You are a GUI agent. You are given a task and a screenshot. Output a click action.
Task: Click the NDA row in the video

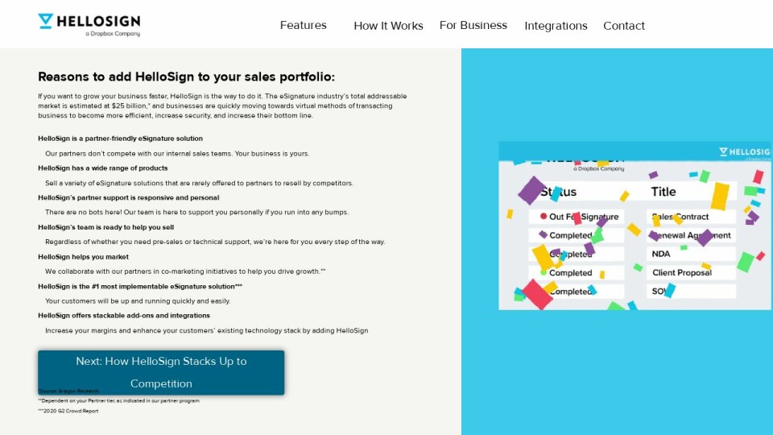691,254
